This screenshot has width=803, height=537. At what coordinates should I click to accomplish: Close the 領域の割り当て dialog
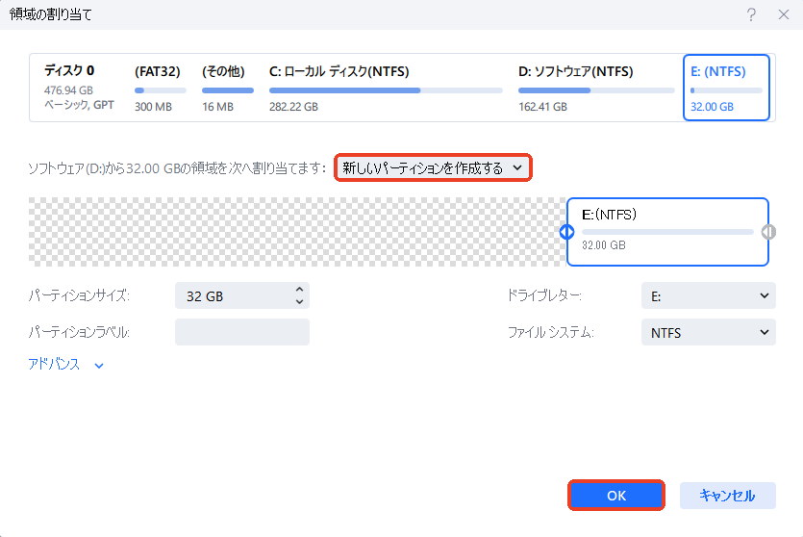pos(782,14)
